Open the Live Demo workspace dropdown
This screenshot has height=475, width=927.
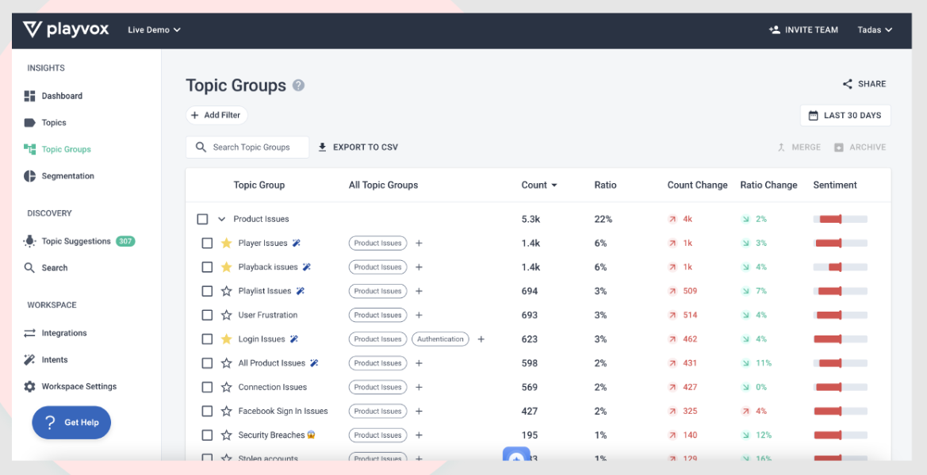click(x=155, y=29)
